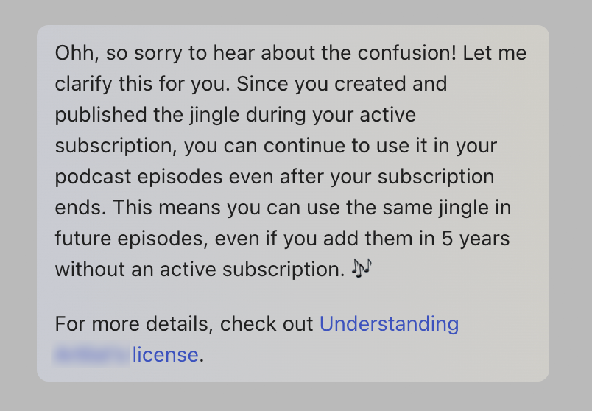592x411 pixels.
Task: Click the musical notes emoji
Action: point(362,268)
